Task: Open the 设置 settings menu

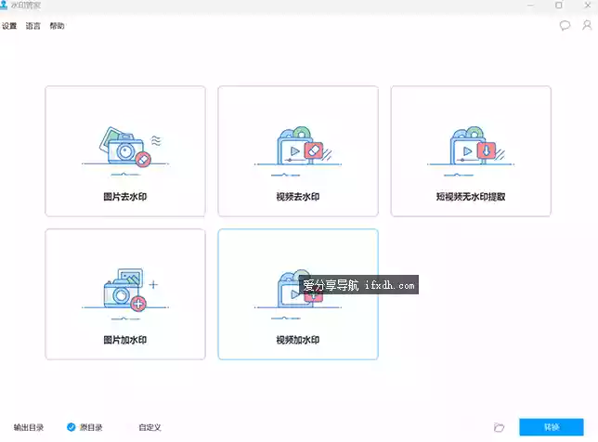Action: click(9, 26)
